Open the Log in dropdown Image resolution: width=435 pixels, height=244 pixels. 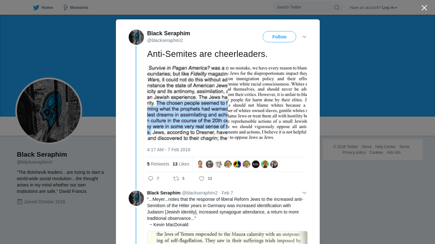pos(389,8)
